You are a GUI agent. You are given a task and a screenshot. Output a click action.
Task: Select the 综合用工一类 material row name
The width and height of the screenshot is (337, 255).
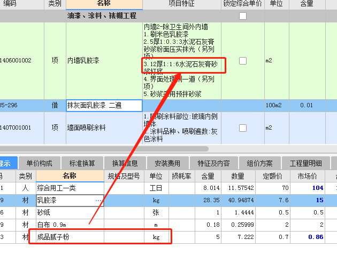[x=70, y=188]
